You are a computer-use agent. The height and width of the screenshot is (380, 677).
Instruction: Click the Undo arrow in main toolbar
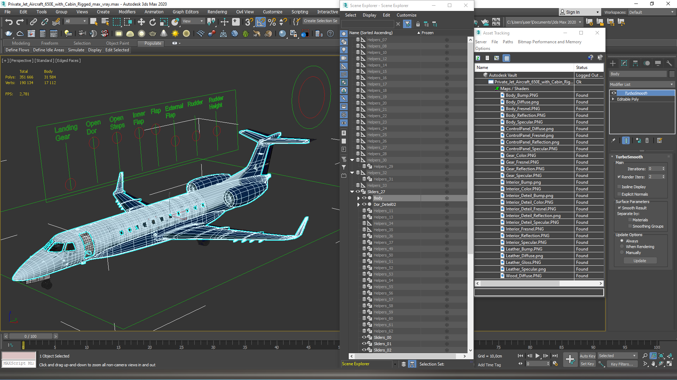click(9, 22)
